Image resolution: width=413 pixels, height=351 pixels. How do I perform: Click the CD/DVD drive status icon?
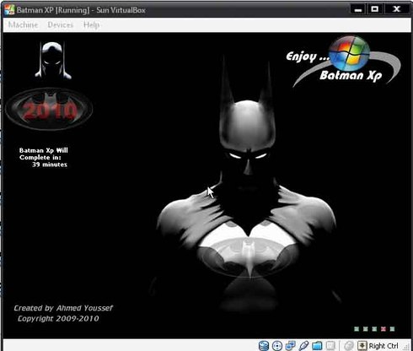point(277,346)
